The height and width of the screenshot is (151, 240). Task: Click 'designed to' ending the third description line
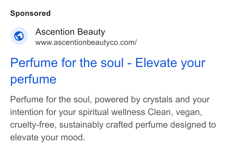point(193,125)
